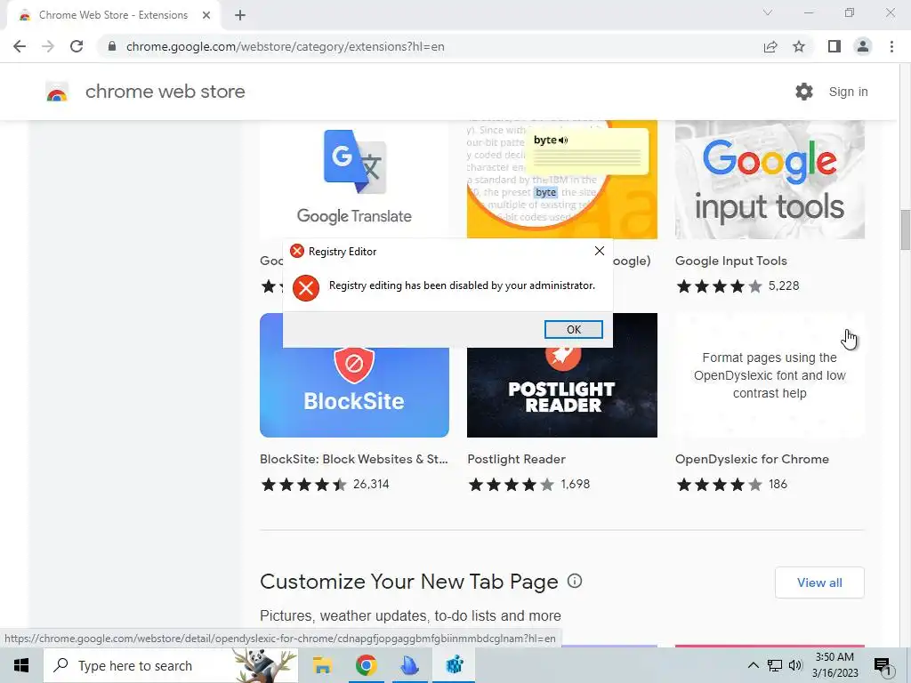Open the BlockSite extension thumbnail
The height and width of the screenshot is (683, 911).
pos(354,392)
